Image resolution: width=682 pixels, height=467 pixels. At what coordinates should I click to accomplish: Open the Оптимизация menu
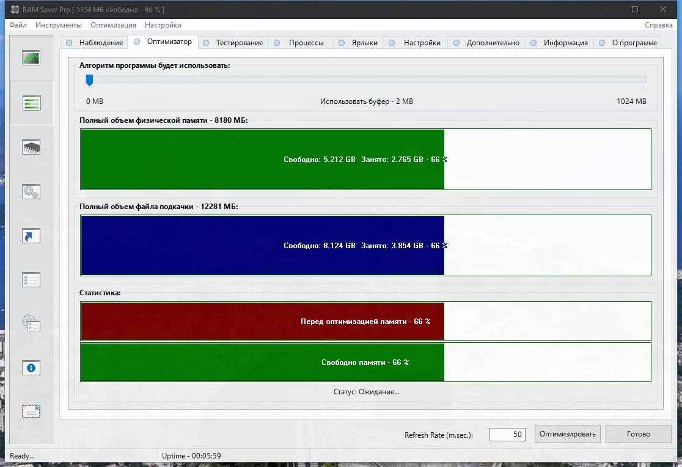pyautogui.click(x=113, y=25)
